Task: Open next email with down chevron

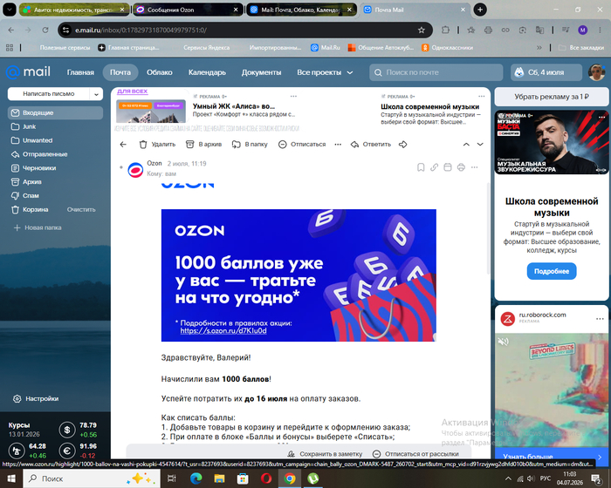Action: (480, 145)
